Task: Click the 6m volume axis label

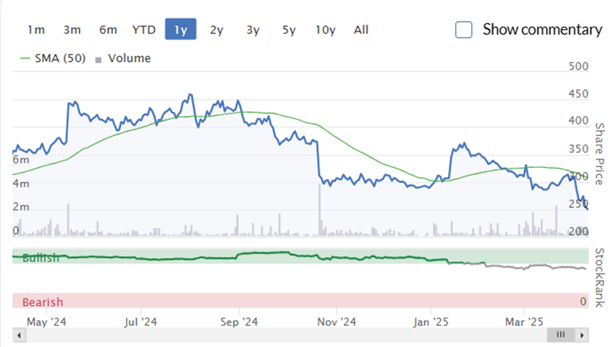Action: [x=21, y=160]
